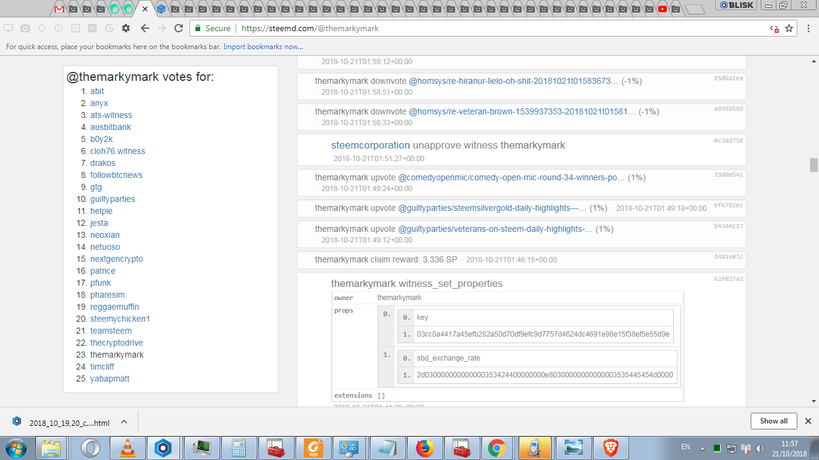Image resolution: width=819 pixels, height=460 pixels.
Task: Open cloh76.witness in the votes list
Action: click(x=118, y=151)
